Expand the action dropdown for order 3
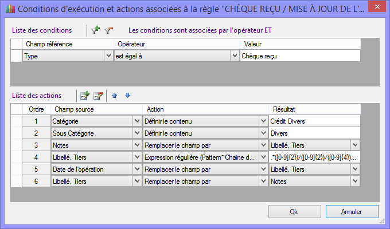 263,145
